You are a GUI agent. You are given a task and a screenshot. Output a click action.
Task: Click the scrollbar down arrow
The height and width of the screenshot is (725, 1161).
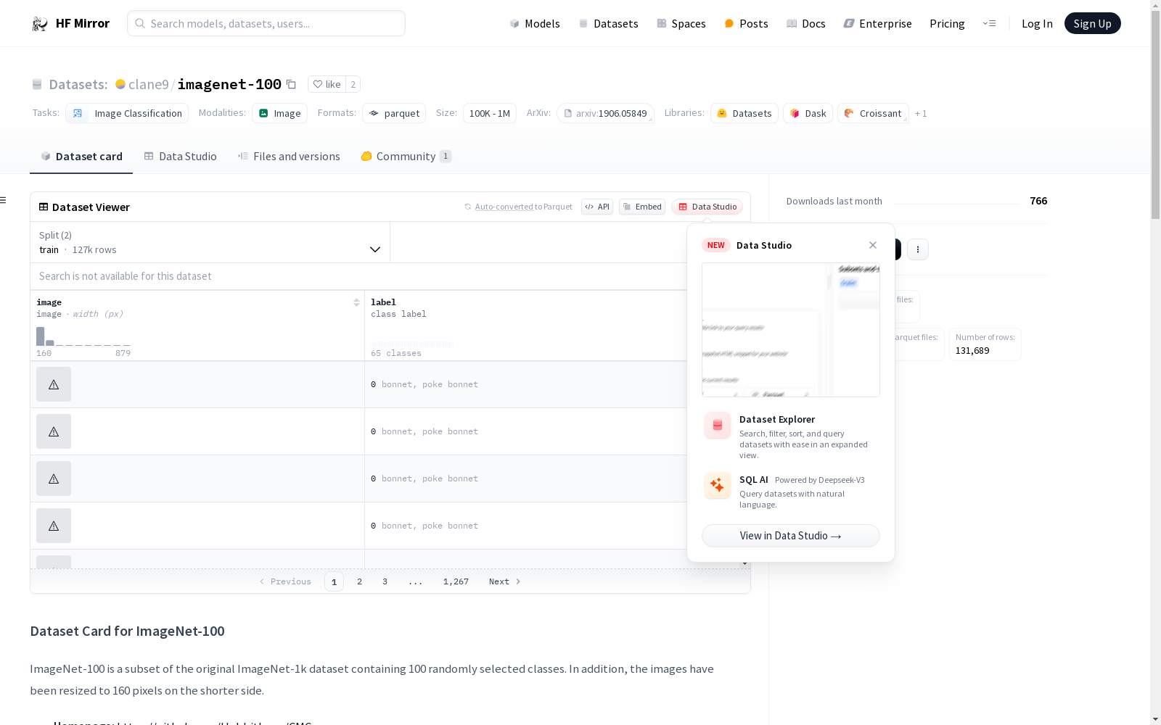click(x=1155, y=719)
